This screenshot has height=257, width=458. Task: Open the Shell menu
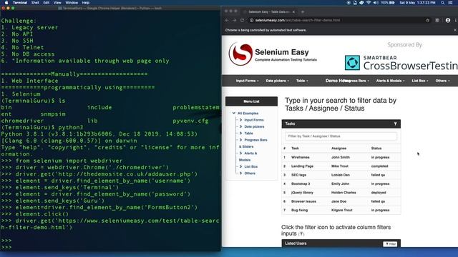tap(35, 3)
